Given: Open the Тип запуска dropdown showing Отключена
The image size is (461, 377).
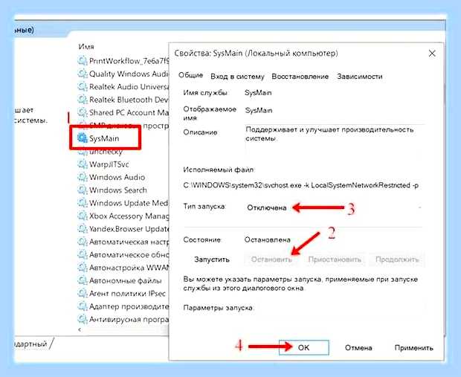Looking at the screenshot, I should [x=334, y=207].
